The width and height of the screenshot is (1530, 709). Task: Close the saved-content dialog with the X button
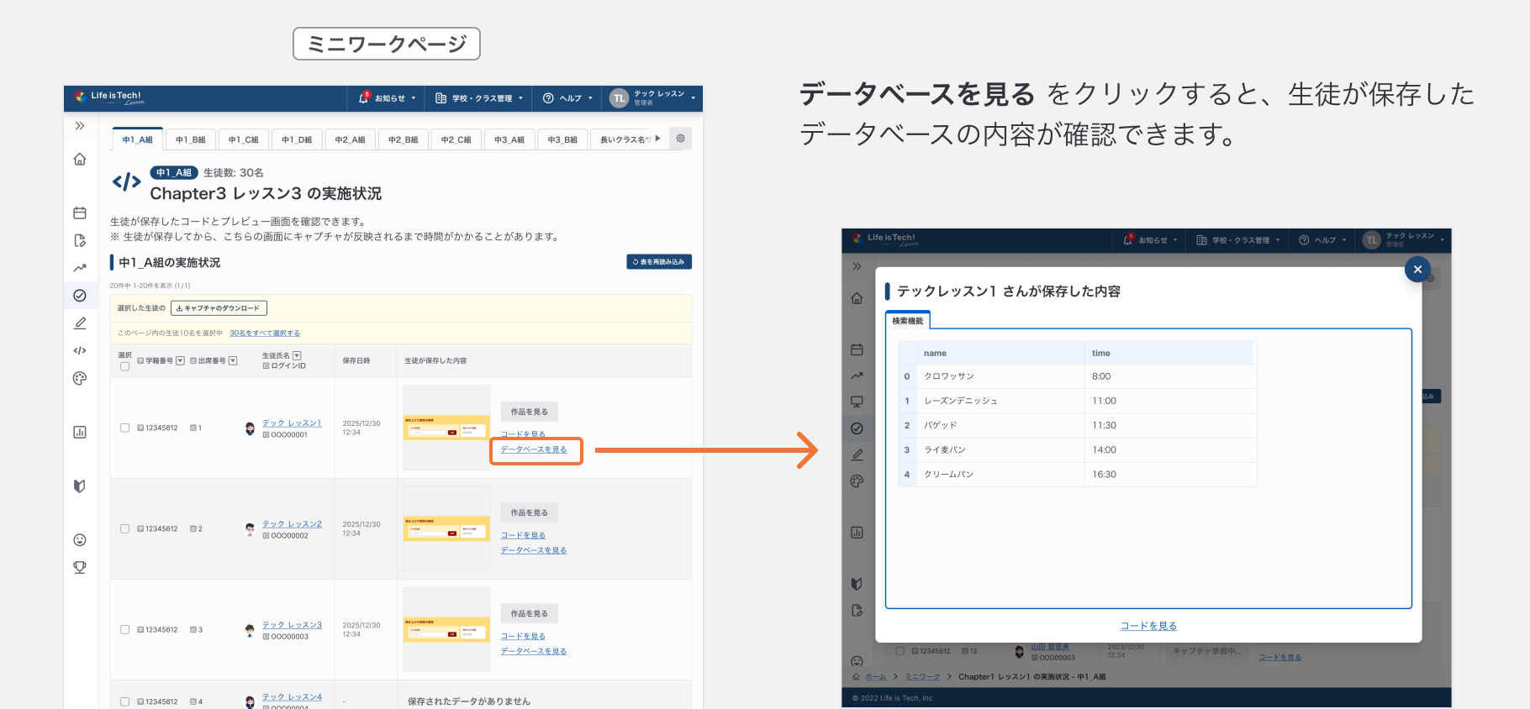click(1417, 269)
